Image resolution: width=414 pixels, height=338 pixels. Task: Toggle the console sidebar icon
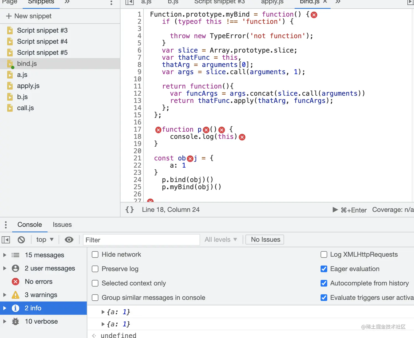click(x=6, y=240)
